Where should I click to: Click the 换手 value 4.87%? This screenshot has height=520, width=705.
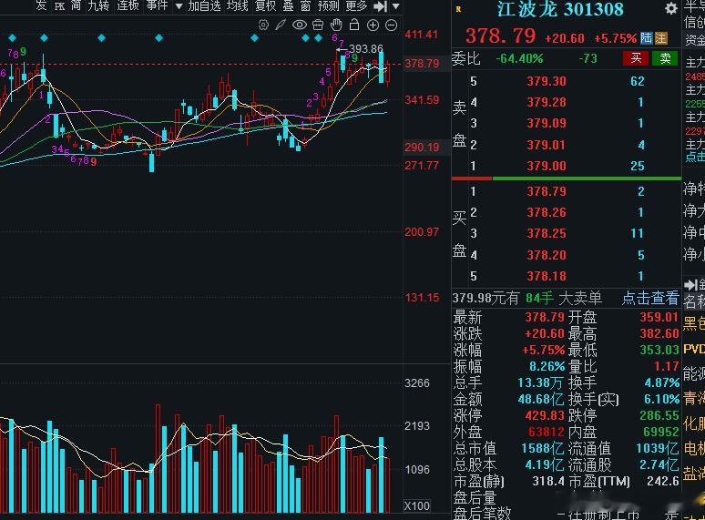coord(661,382)
